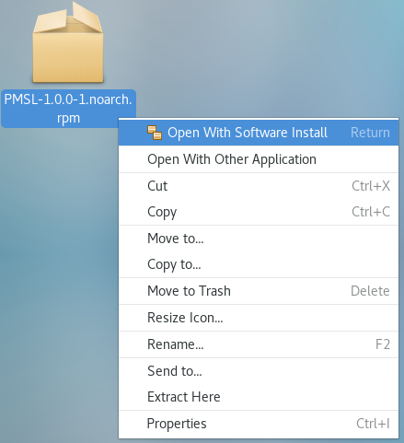Viewport: 404px width, 443px height.
Task: Select the PMSL rpm package box icon
Action: (x=68, y=42)
